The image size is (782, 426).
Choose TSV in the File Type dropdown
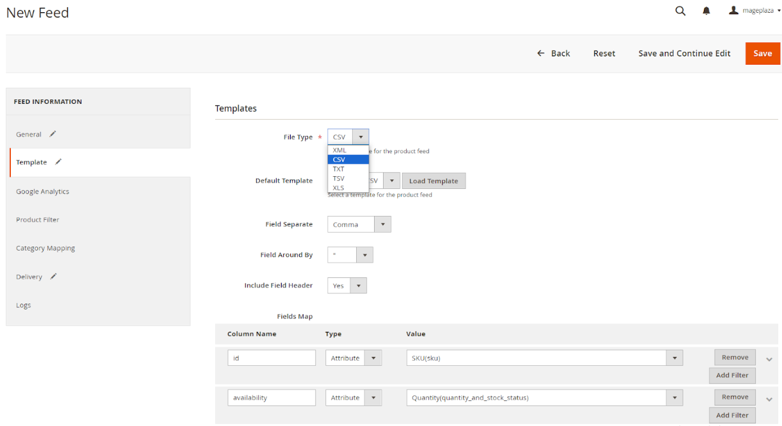[339, 178]
